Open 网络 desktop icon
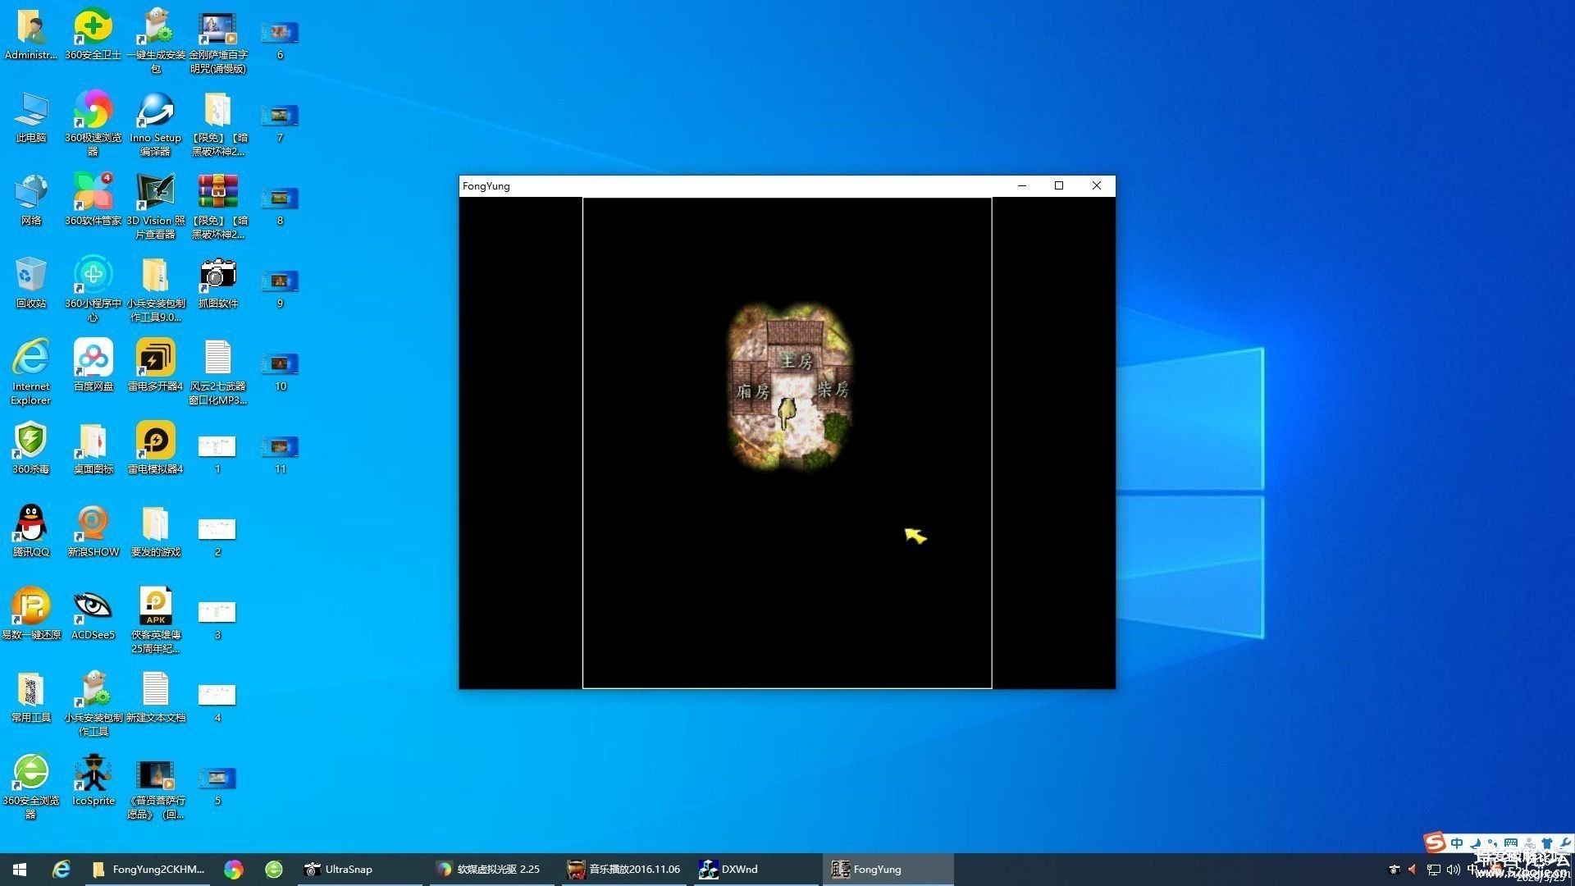1575x886 pixels. [x=30, y=200]
